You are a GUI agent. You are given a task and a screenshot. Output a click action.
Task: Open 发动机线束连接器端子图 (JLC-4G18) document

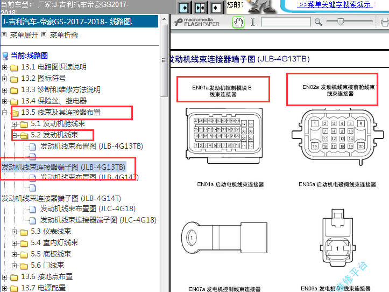click(x=98, y=220)
